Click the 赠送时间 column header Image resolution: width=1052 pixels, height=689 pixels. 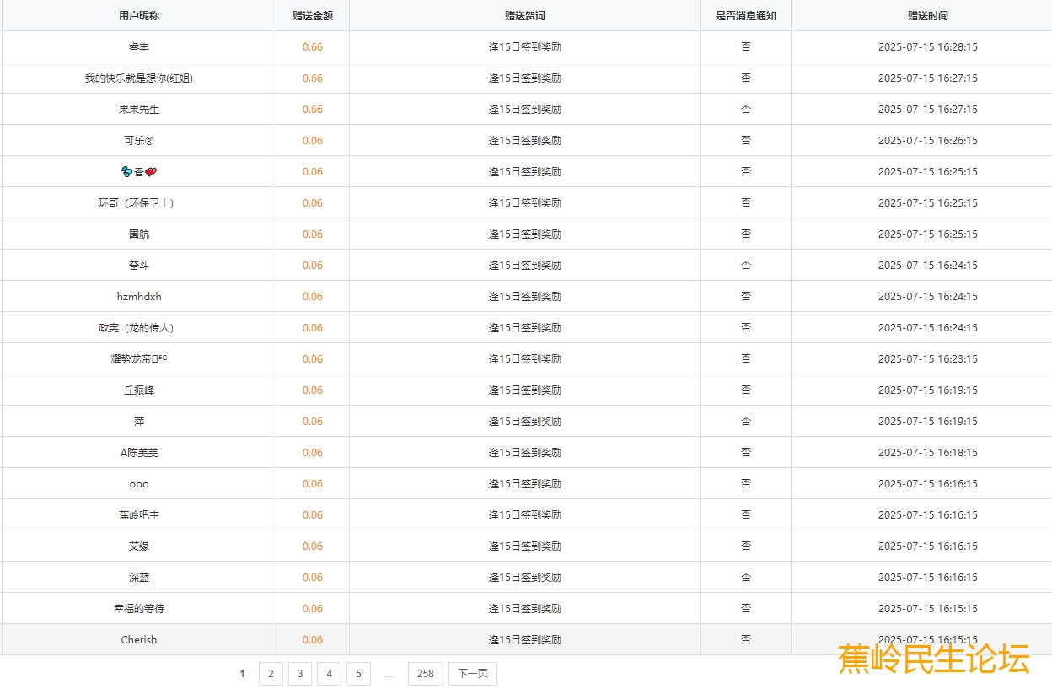(x=928, y=15)
